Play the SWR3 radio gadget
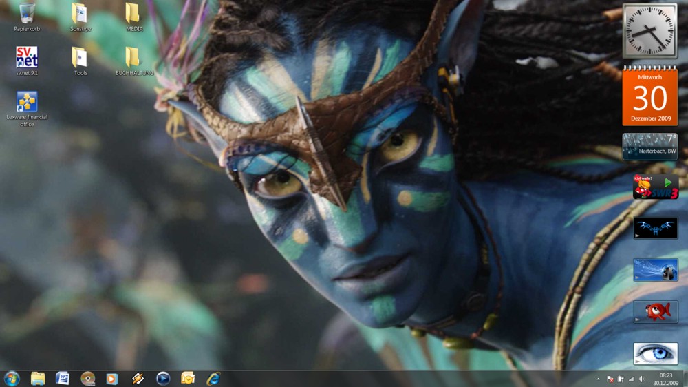The height and width of the screenshot is (387, 688). (668, 182)
